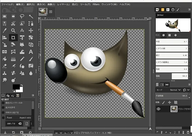Viewport: 192px width, 136px height.
Task: Select the Move tool
Action: [x=31, y=30]
